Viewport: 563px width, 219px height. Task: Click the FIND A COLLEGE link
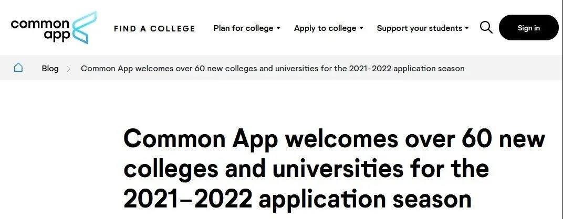click(154, 29)
